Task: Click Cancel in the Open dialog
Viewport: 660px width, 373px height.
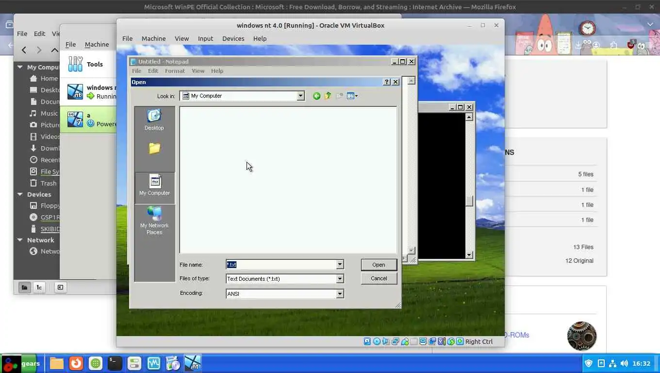Action: coord(379,278)
